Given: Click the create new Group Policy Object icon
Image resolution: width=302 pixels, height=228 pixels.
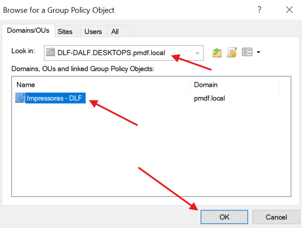Looking at the screenshot, I should pos(232,52).
